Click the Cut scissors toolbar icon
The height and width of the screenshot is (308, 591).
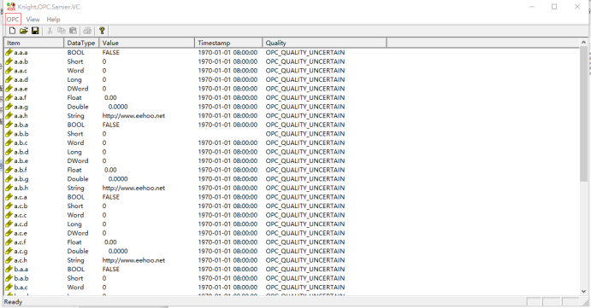[50, 31]
